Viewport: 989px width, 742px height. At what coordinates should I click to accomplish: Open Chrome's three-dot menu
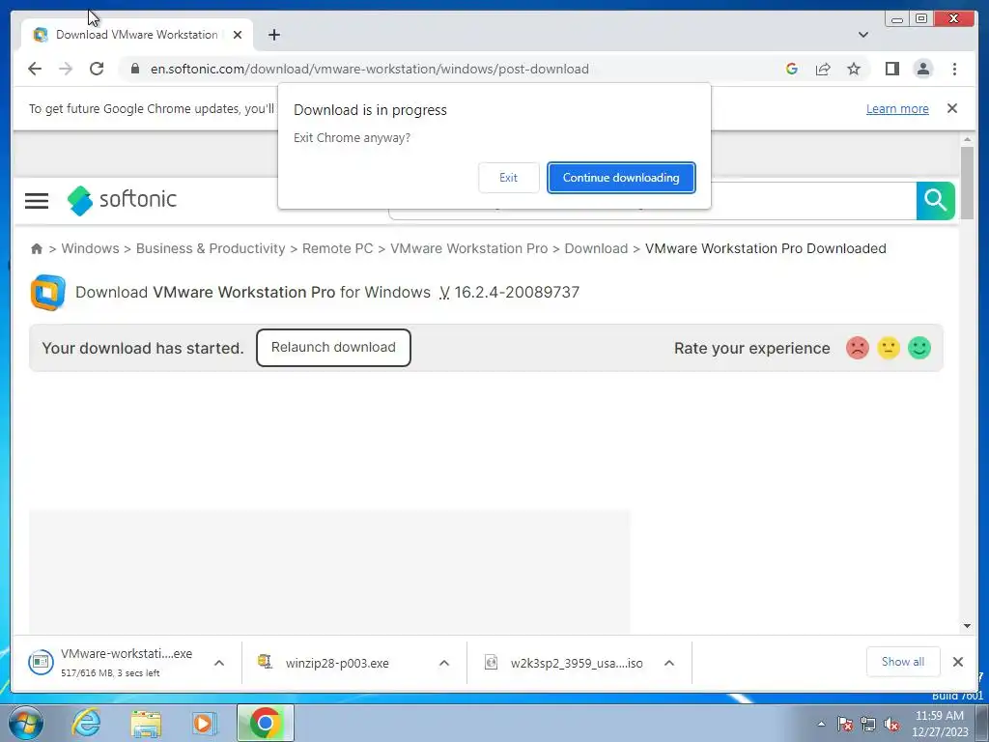coord(954,69)
